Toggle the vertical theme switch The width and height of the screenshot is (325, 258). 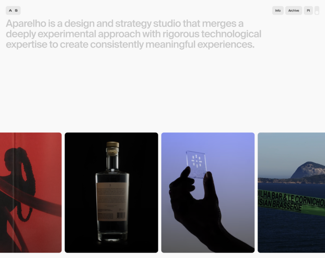tap(317, 11)
